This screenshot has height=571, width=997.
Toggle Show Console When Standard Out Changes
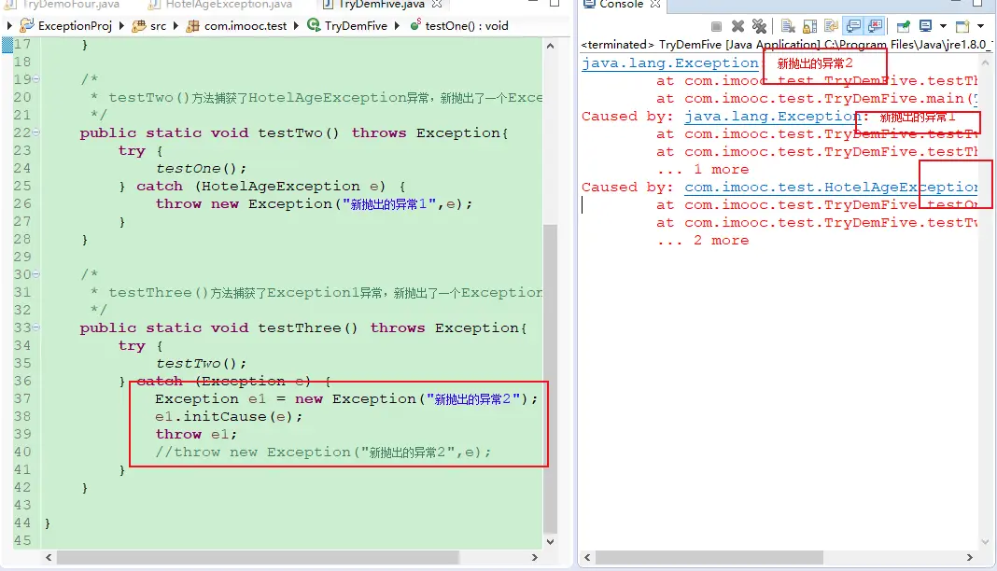[853, 26]
